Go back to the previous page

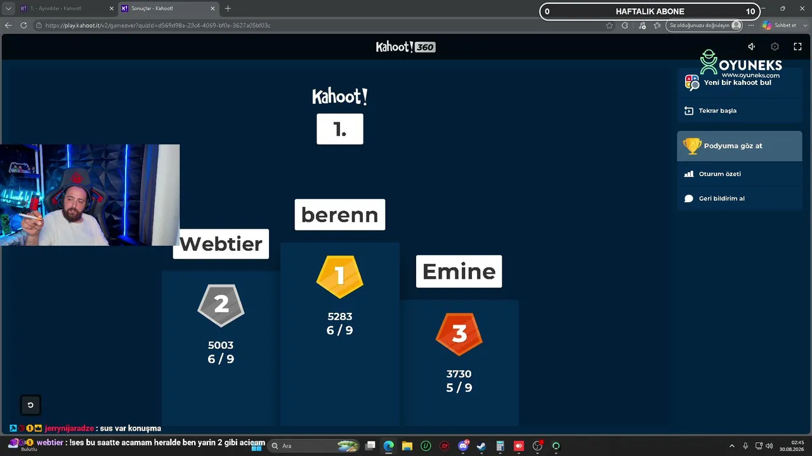(x=8, y=25)
